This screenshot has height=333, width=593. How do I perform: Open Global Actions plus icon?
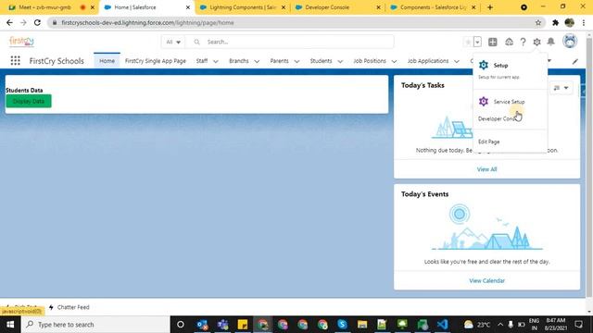(492, 42)
